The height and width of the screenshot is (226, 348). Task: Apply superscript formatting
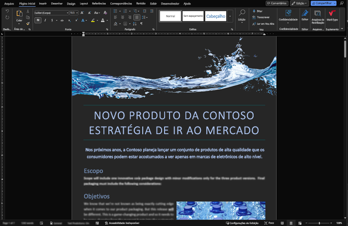click(77, 20)
